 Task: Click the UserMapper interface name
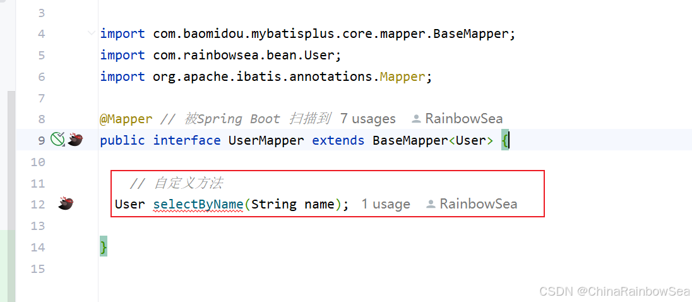tap(266, 140)
